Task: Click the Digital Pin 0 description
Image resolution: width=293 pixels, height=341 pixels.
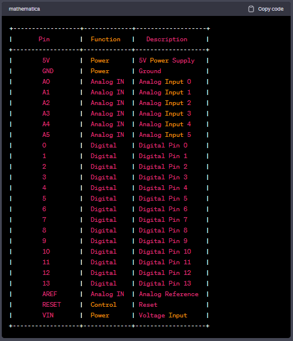Action: pos(163,145)
